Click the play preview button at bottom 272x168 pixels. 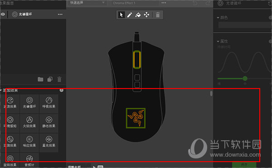[94, 167]
